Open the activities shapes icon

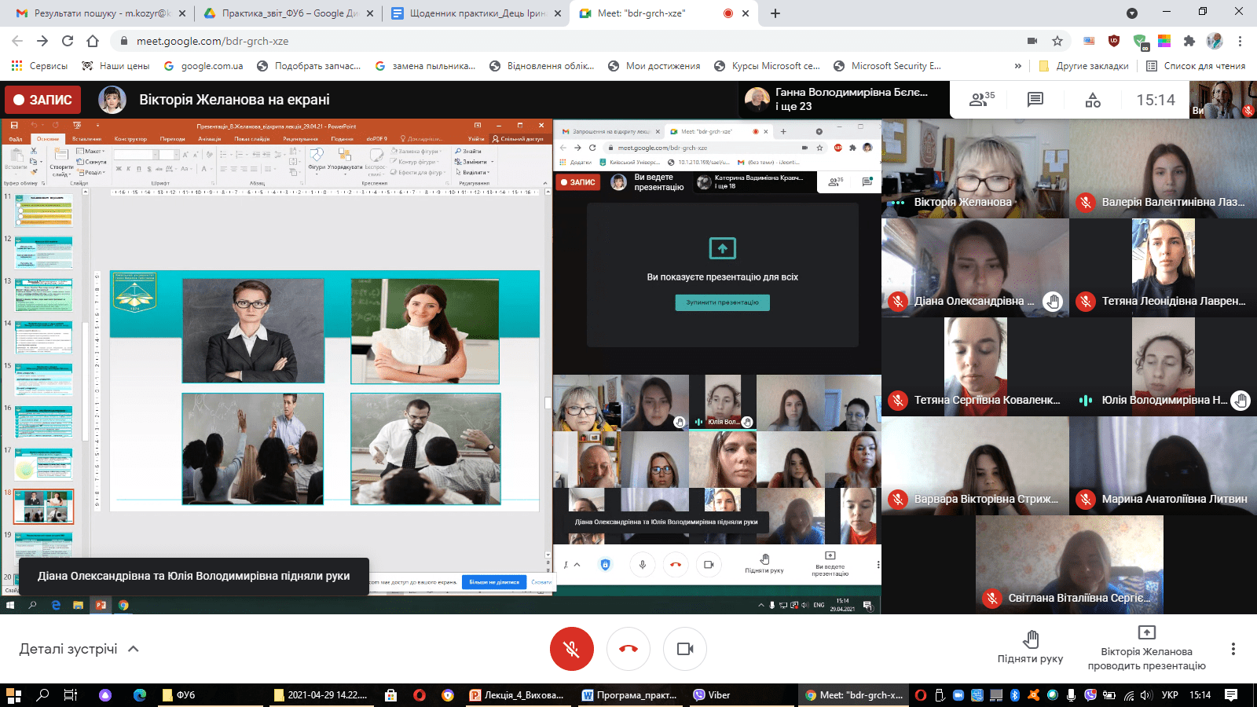1093,100
